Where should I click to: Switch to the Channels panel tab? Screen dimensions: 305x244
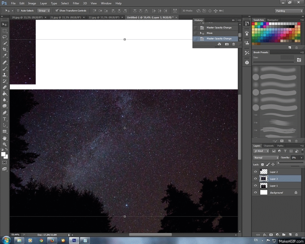[x=268, y=146]
